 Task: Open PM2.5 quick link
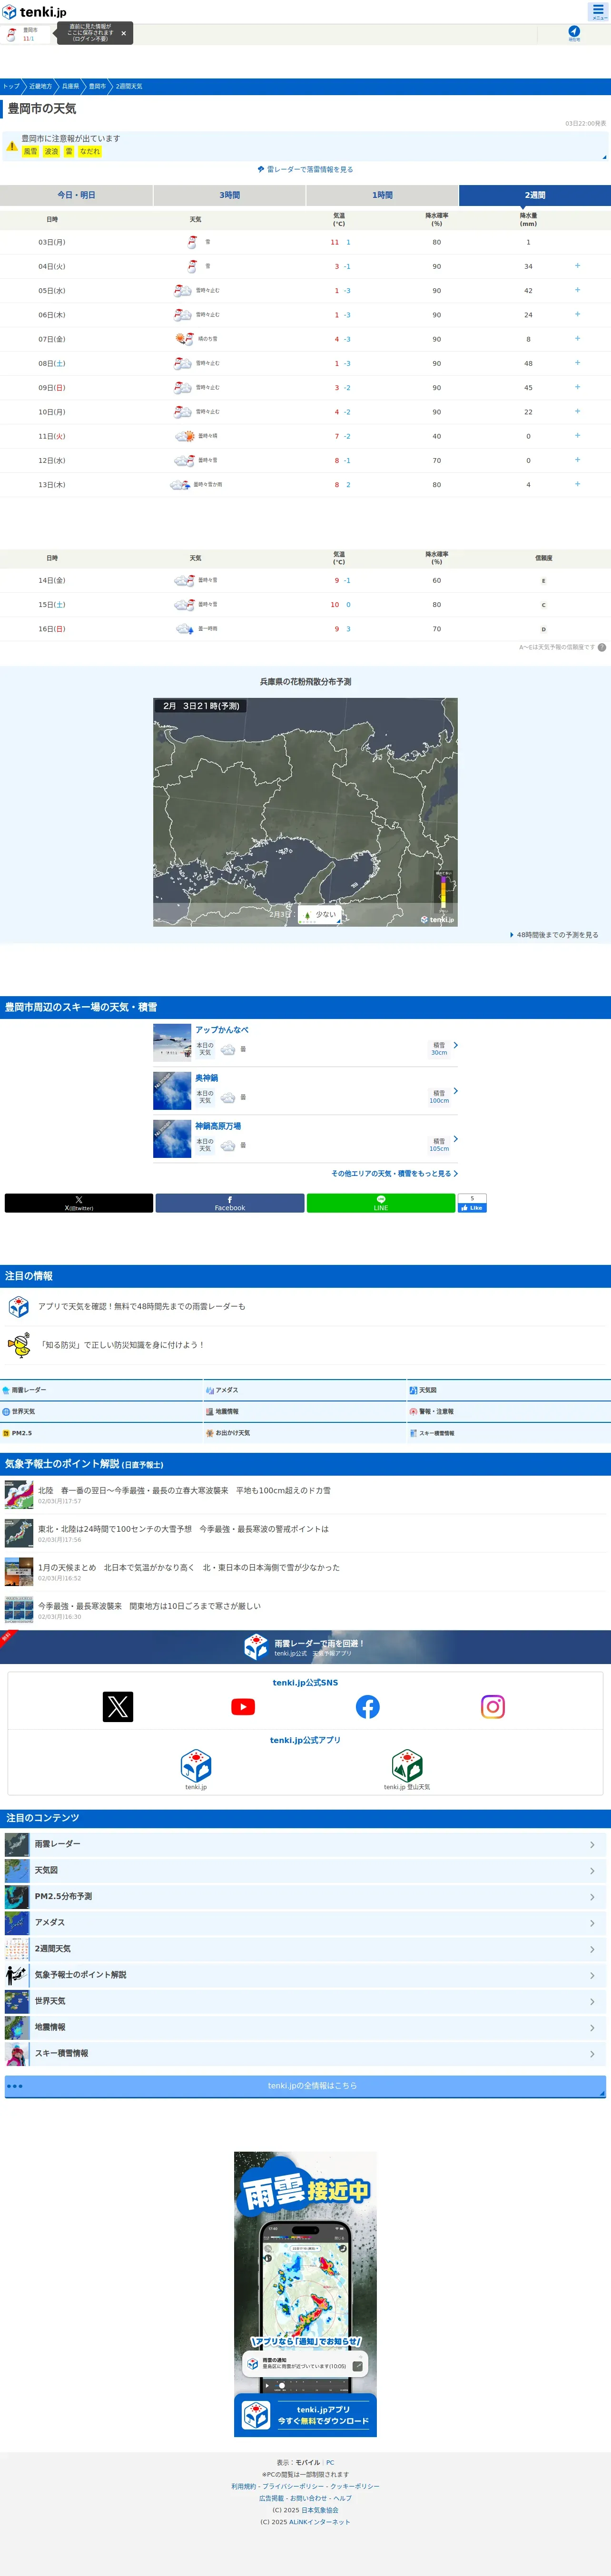pos(101,1433)
